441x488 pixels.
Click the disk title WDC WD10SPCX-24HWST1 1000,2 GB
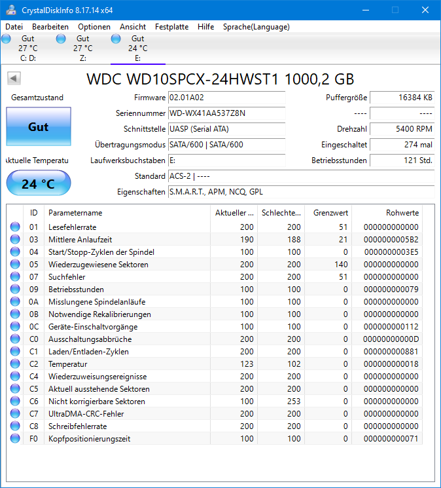coord(220,79)
